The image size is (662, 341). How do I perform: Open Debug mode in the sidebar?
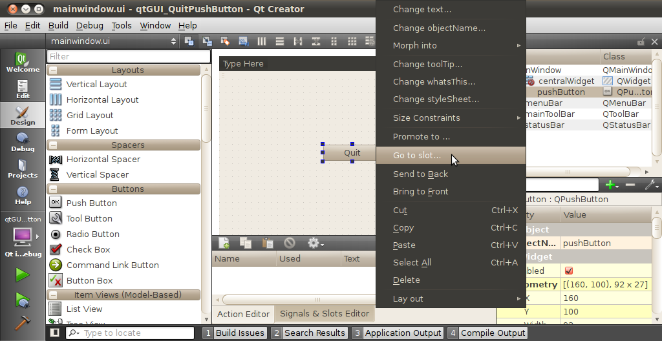23,142
